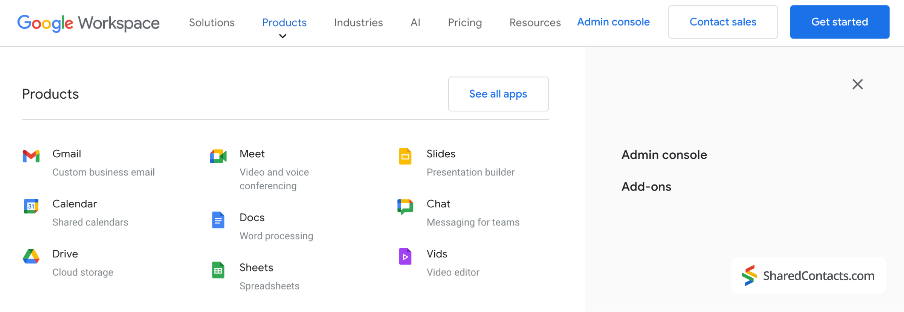Click the Gmail envelope icon

pos(31,156)
